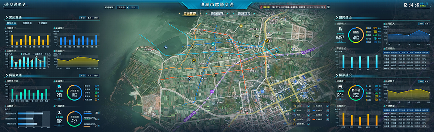
Task: Switch to the 应急值守 tab
Action: pyautogui.click(x=217, y=13)
